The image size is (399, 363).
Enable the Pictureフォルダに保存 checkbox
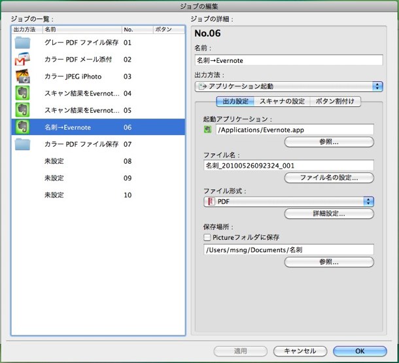tap(207, 237)
